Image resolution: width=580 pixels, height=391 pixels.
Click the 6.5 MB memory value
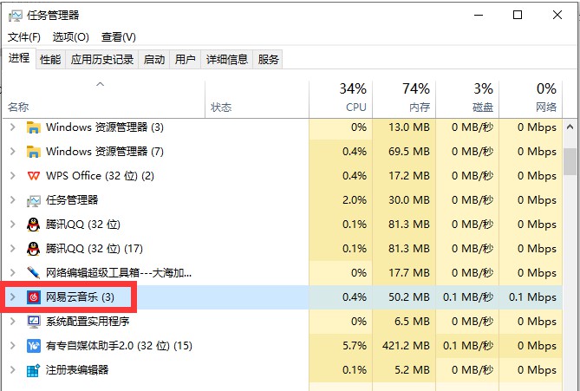(412, 322)
